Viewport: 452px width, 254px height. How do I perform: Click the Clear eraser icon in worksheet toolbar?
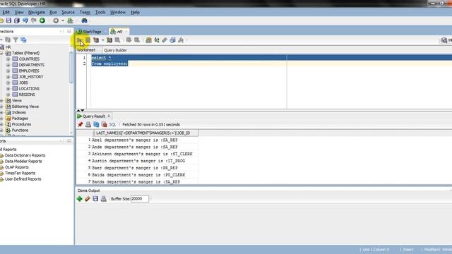coord(165,40)
